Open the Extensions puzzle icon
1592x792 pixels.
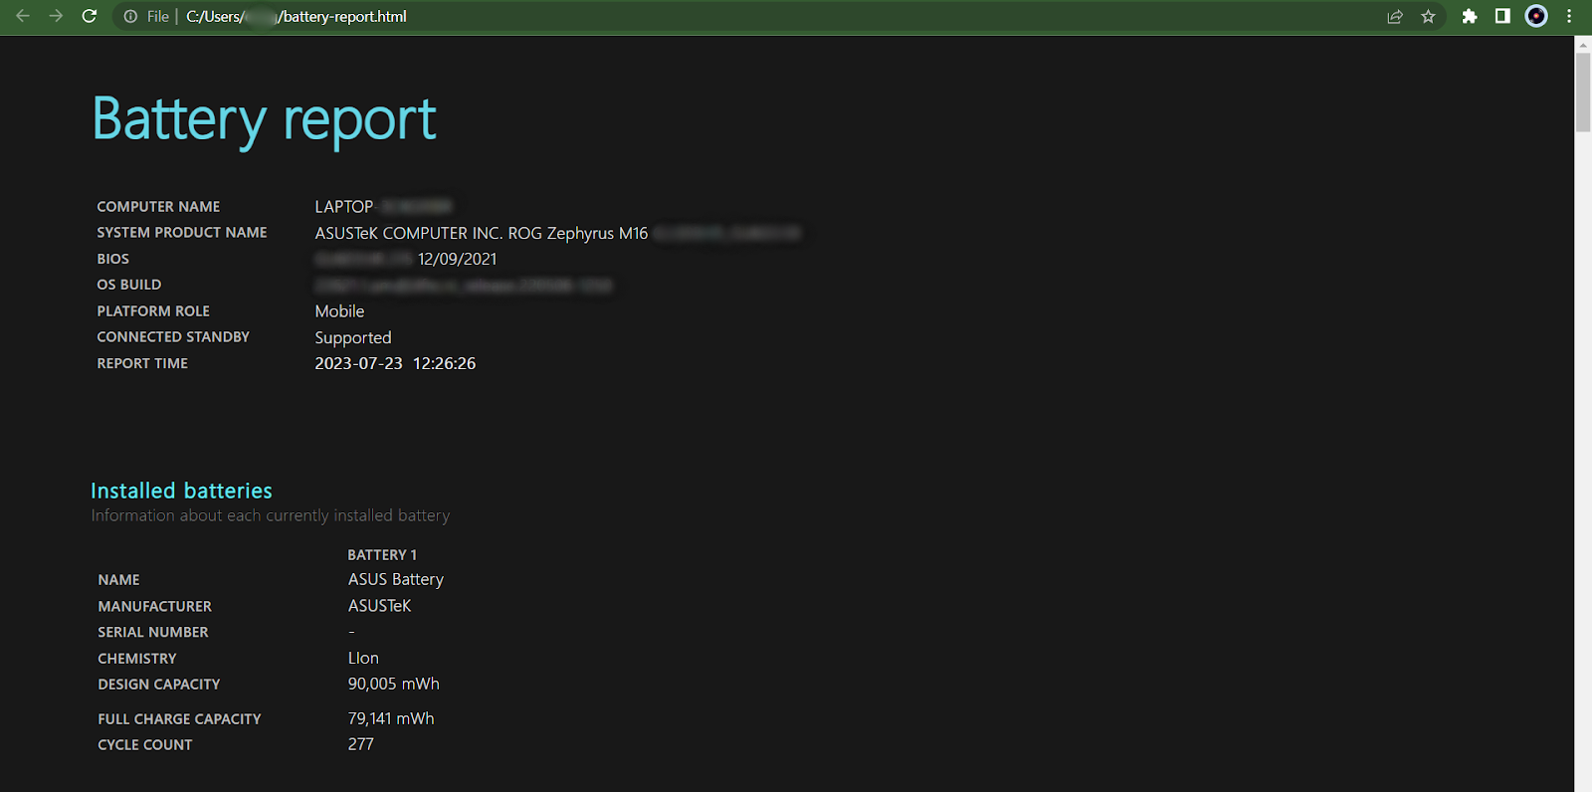click(x=1470, y=16)
